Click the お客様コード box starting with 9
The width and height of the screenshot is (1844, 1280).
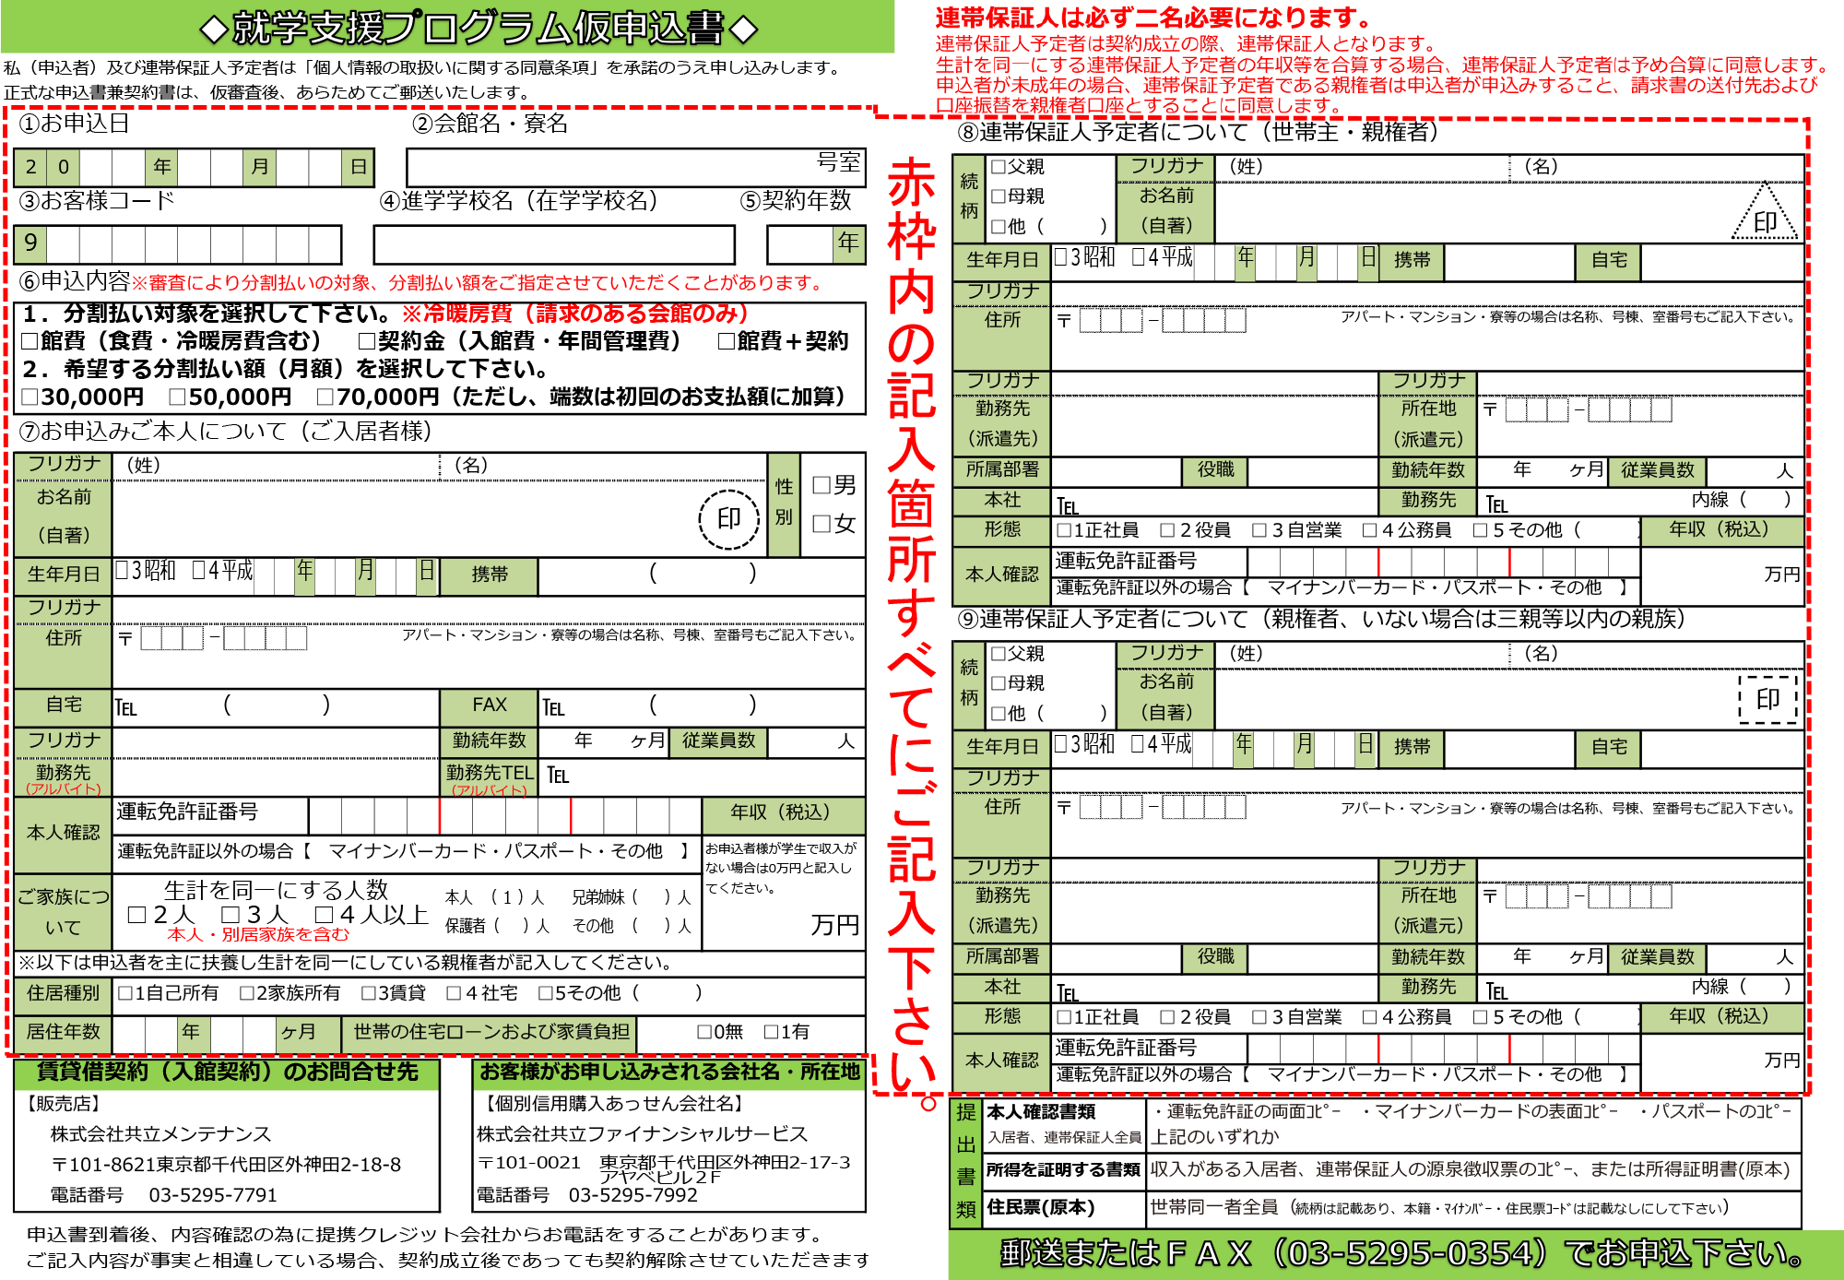[178, 244]
